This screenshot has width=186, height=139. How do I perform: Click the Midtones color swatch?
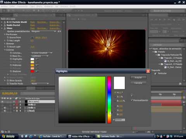click(32, 65)
